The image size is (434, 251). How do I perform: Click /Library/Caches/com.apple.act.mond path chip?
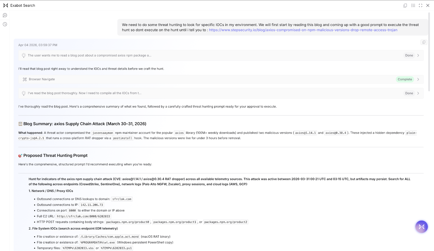pyautogui.click(x=110, y=237)
